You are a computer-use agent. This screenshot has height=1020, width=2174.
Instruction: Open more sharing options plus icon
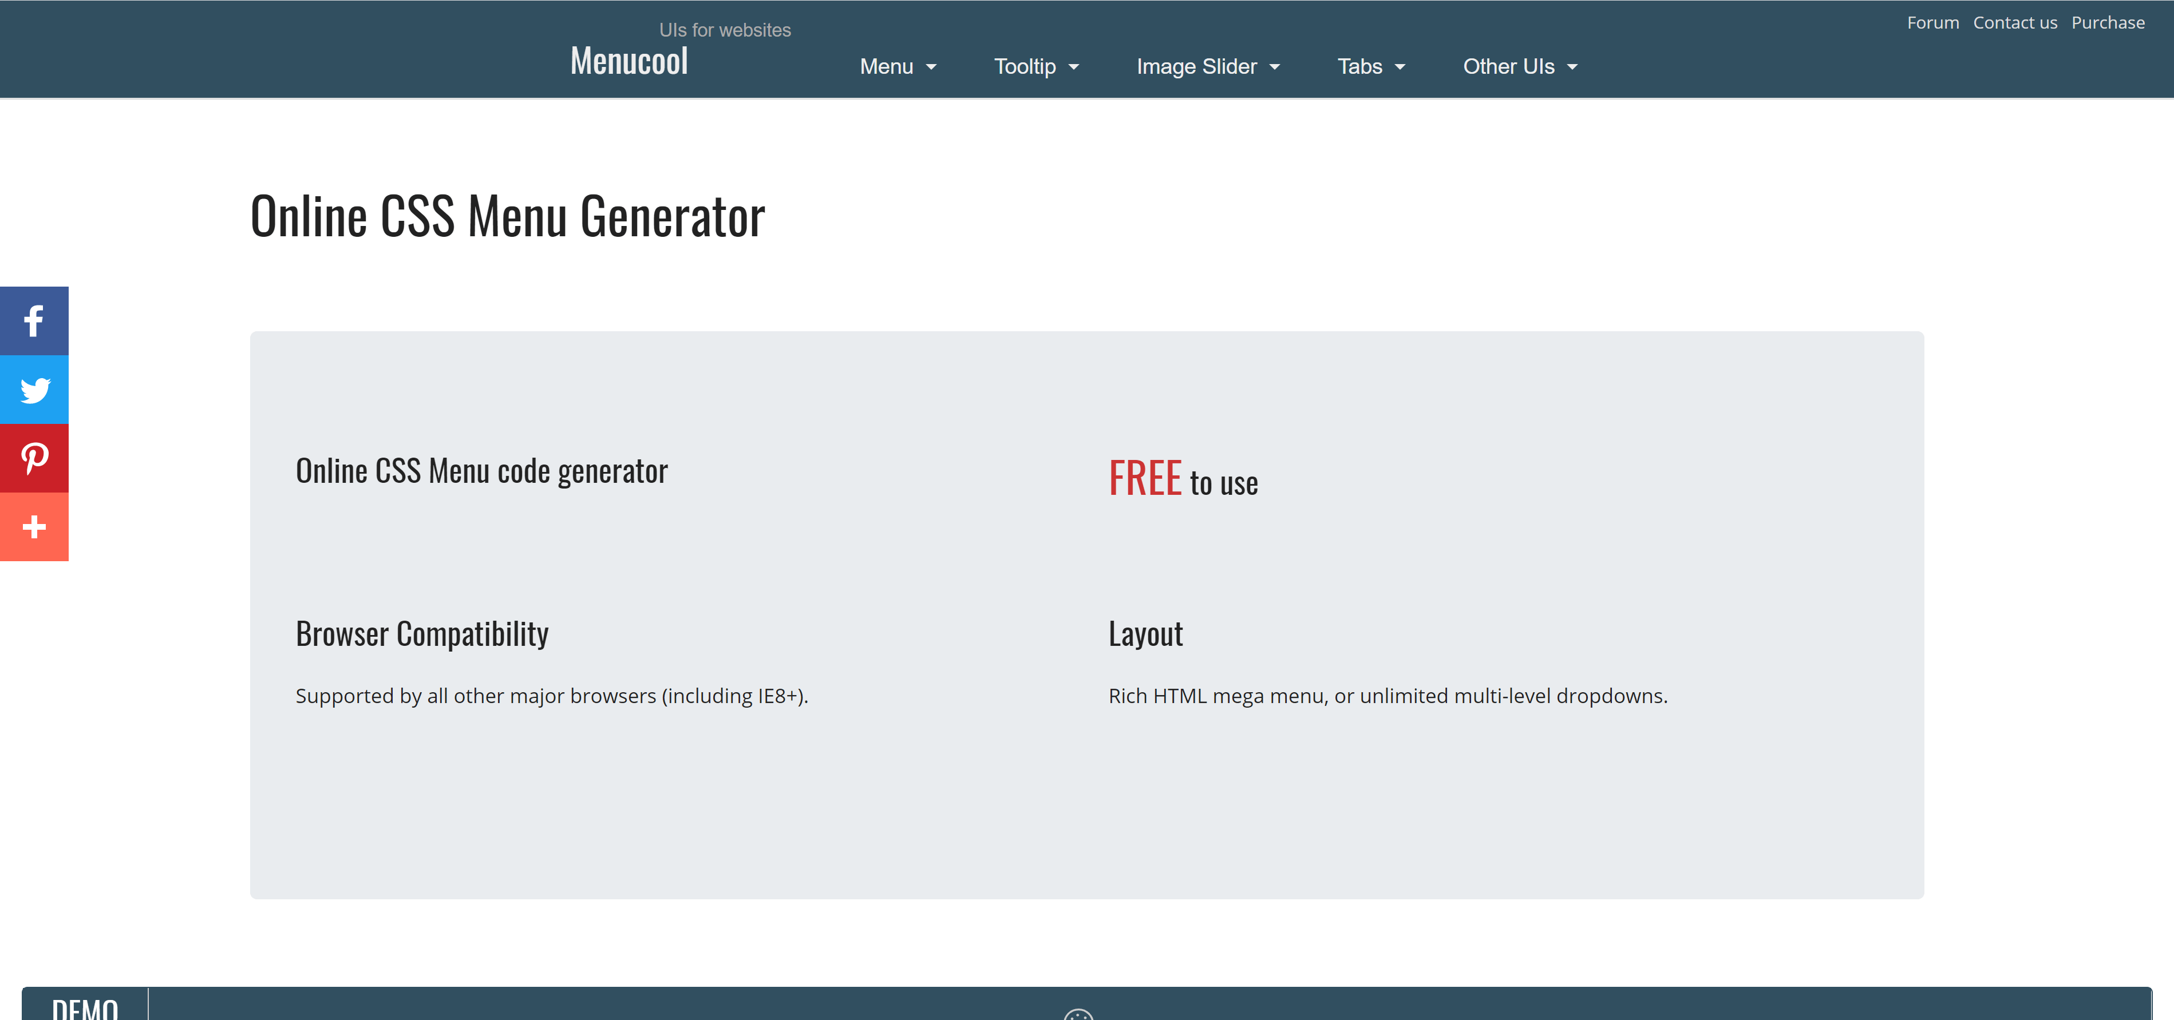(x=34, y=527)
